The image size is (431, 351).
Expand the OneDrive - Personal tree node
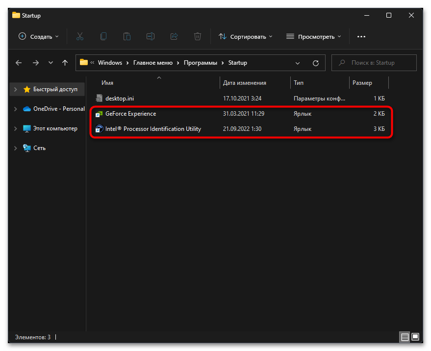16,109
